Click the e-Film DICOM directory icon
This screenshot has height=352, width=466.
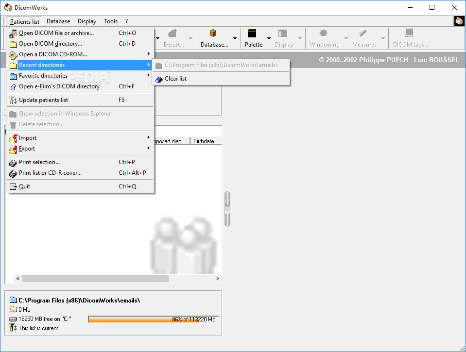(13, 87)
